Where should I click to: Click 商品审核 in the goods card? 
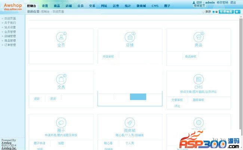pos(191,57)
